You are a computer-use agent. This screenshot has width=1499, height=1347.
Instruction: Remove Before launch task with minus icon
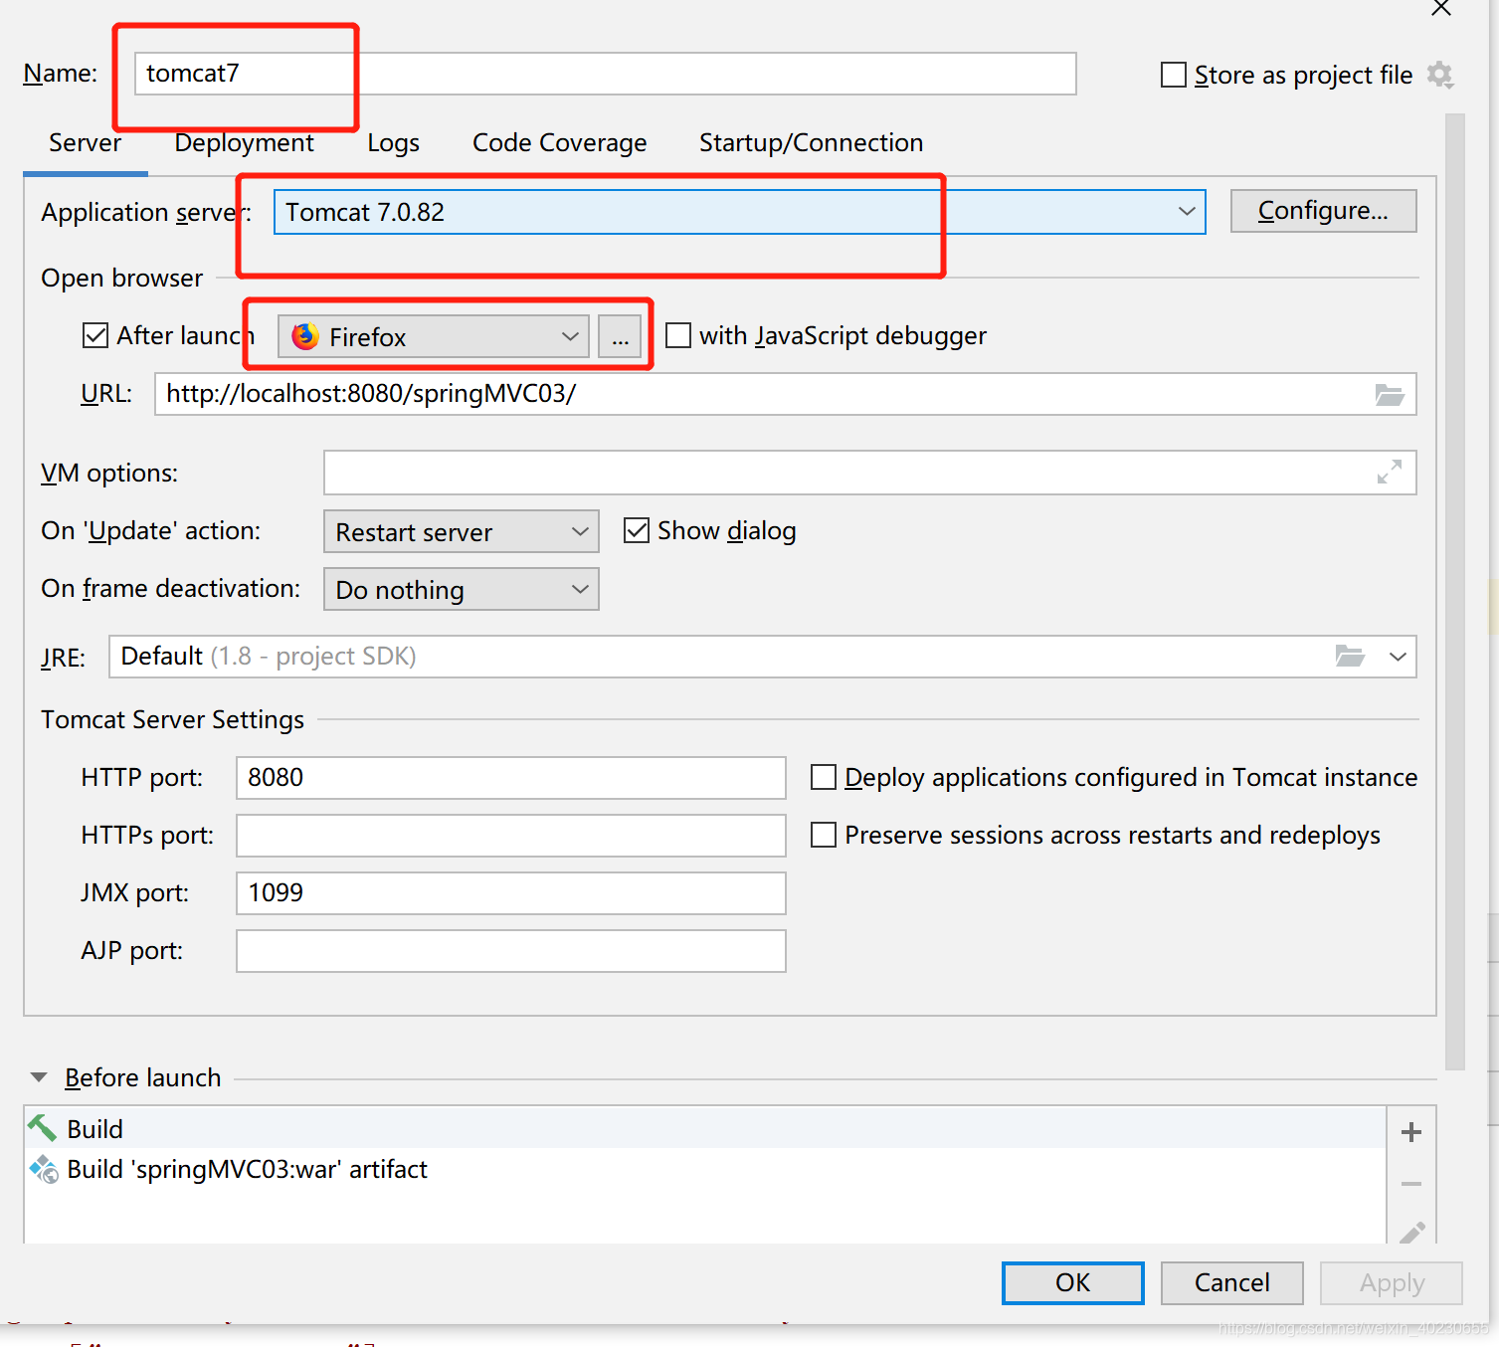pos(1410,1184)
